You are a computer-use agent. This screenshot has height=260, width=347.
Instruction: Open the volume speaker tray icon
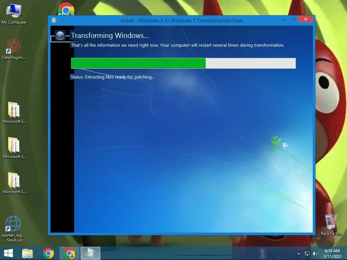315,254
